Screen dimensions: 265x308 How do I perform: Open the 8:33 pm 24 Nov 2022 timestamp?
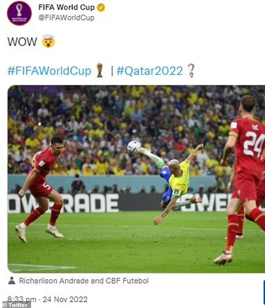pyautogui.click(x=47, y=299)
